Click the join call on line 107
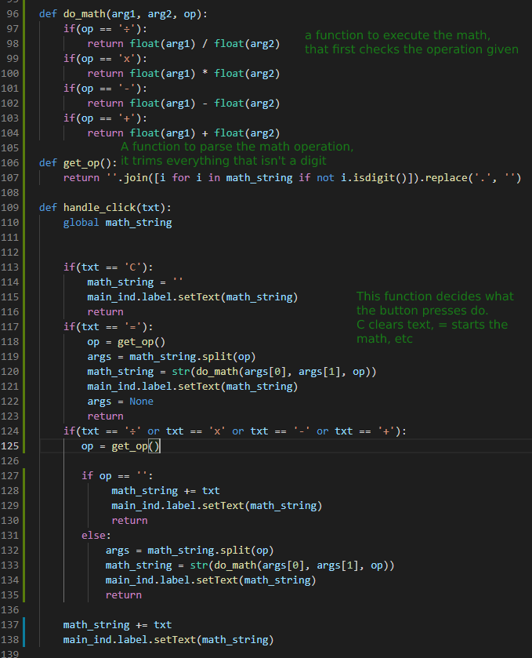This screenshot has width=532, height=658. click(x=136, y=178)
